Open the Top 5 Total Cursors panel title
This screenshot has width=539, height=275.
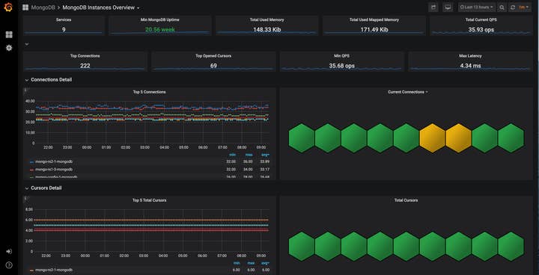point(149,200)
